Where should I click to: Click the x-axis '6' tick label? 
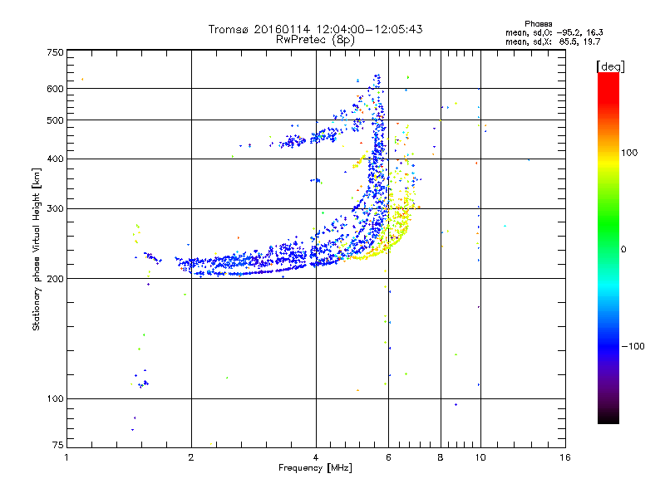click(388, 457)
